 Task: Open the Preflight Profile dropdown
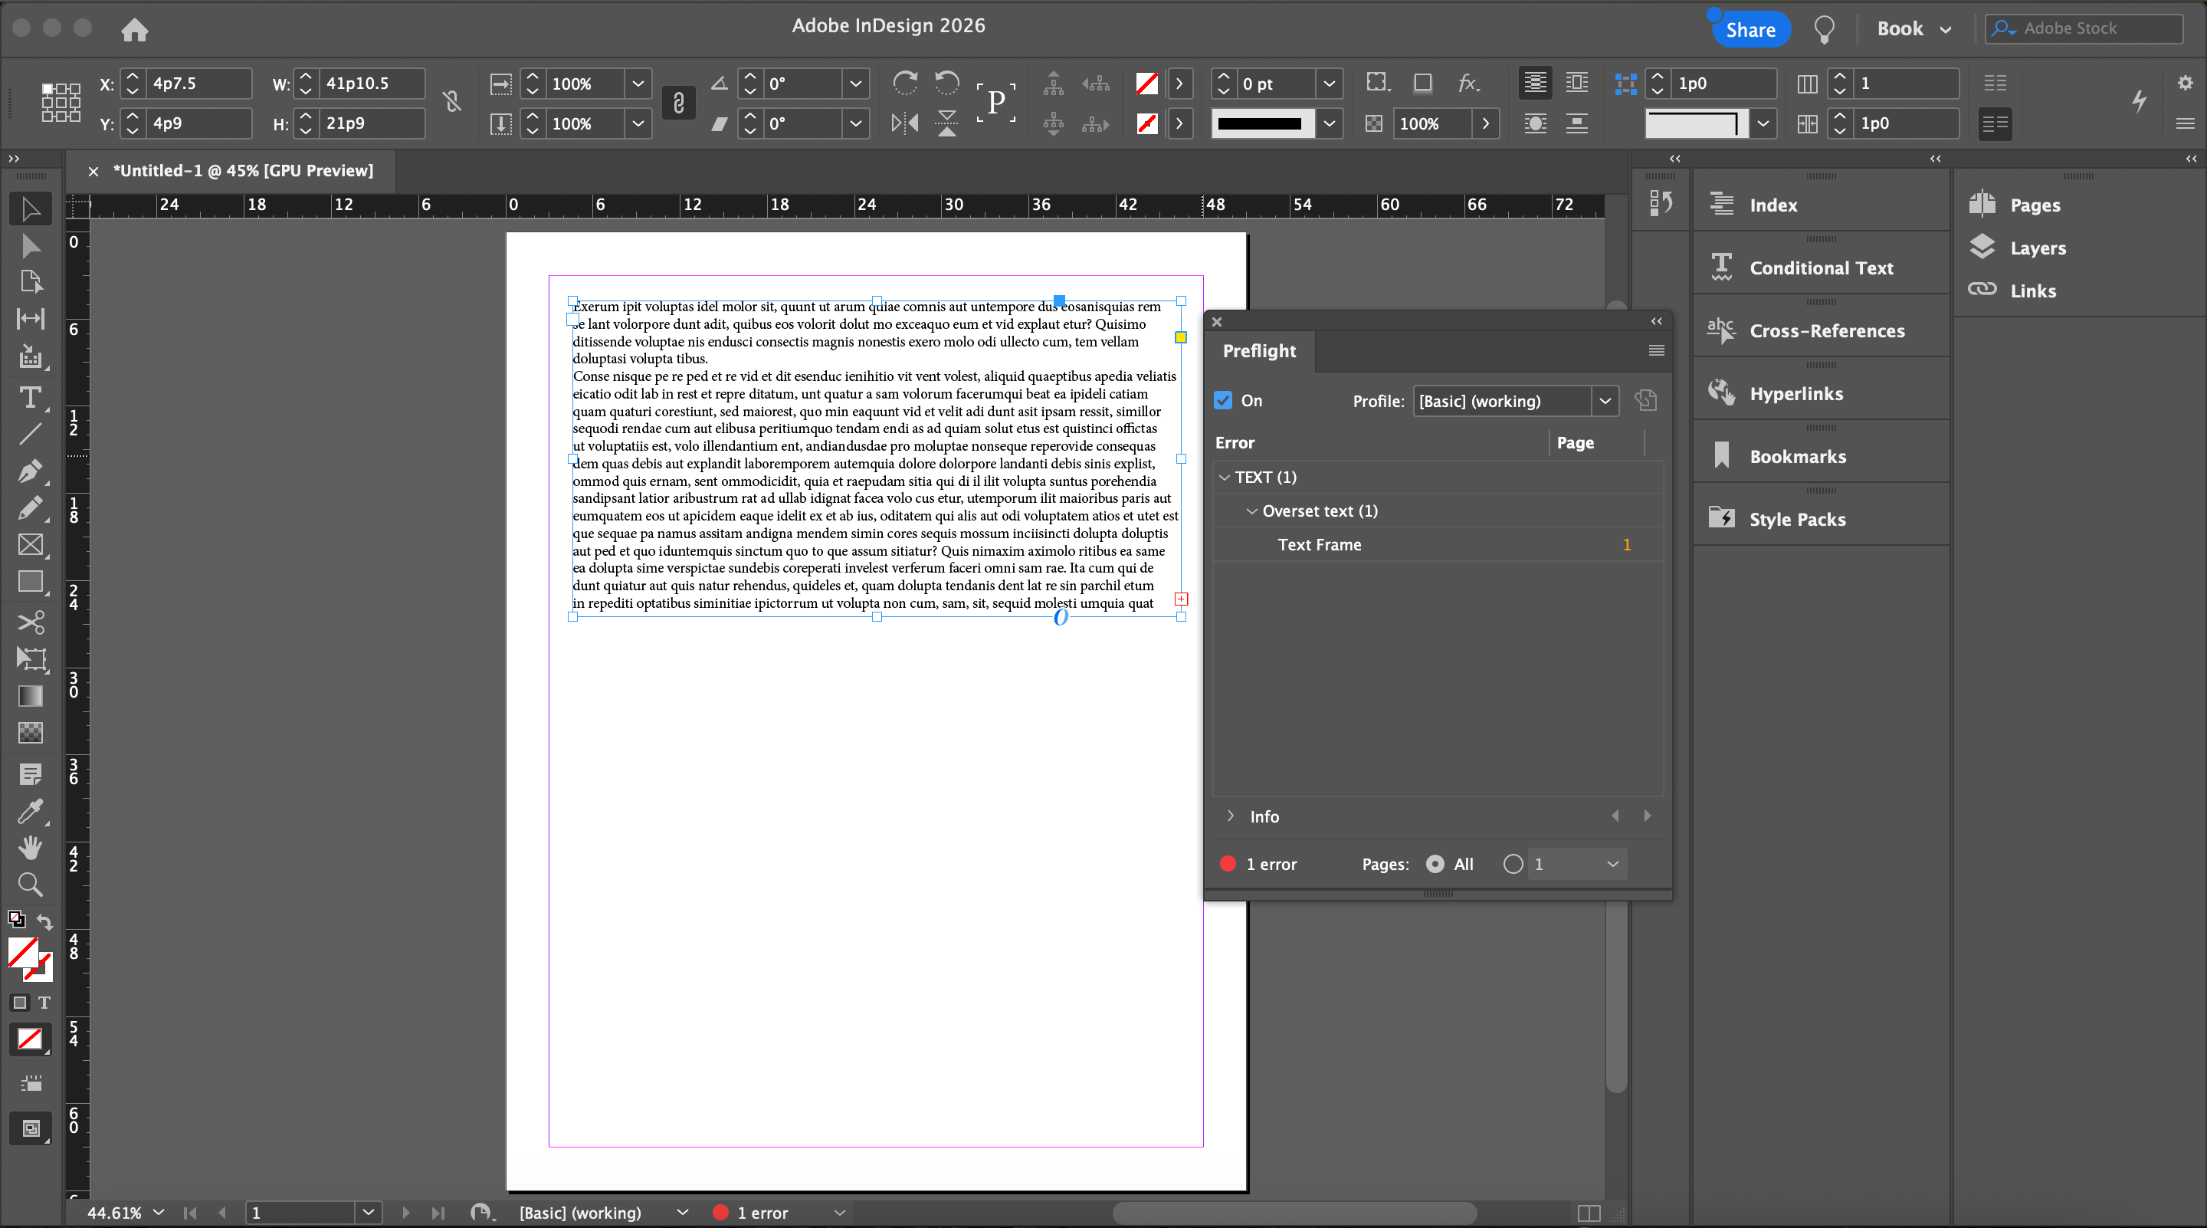tap(1605, 400)
